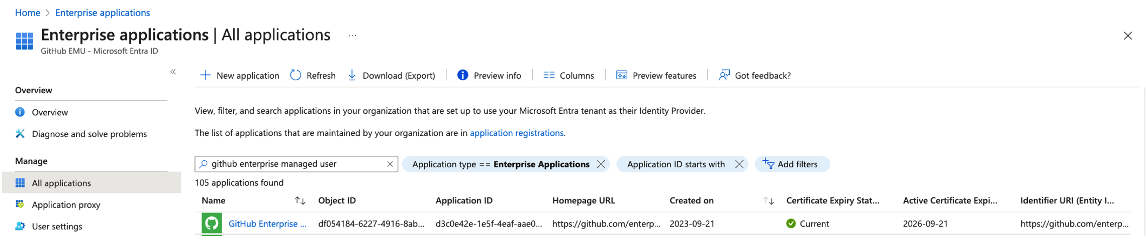Viewport: 1146px width, 249px height.
Task: Click the green Current status checkmark
Action: coord(791,223)
